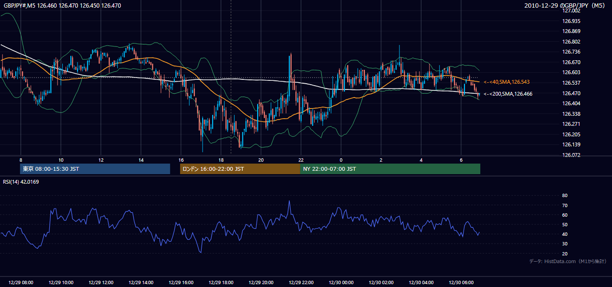Click the 12/30 06:00 date axis label

461,283
